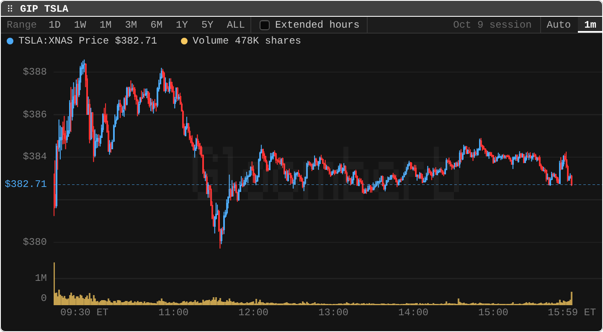Click the blue TSLA price legend dot

coord(10,41)
